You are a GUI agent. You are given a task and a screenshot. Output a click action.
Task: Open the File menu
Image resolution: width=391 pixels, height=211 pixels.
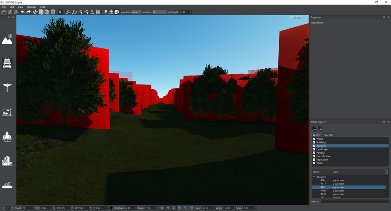pos(4,7)
